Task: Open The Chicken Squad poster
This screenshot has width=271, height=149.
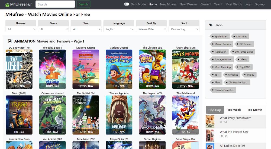Action: [152, 69]
